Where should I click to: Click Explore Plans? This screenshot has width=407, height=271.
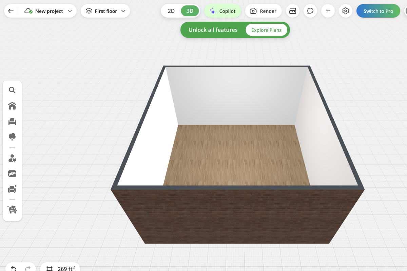(266, 30)
